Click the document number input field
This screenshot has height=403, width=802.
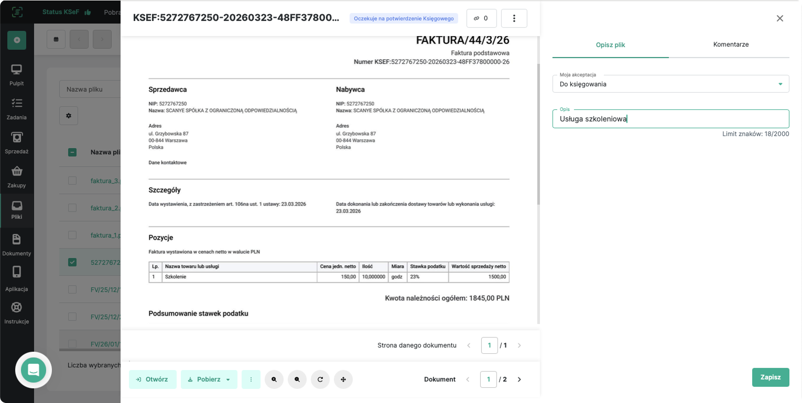[x=489, y=379]
